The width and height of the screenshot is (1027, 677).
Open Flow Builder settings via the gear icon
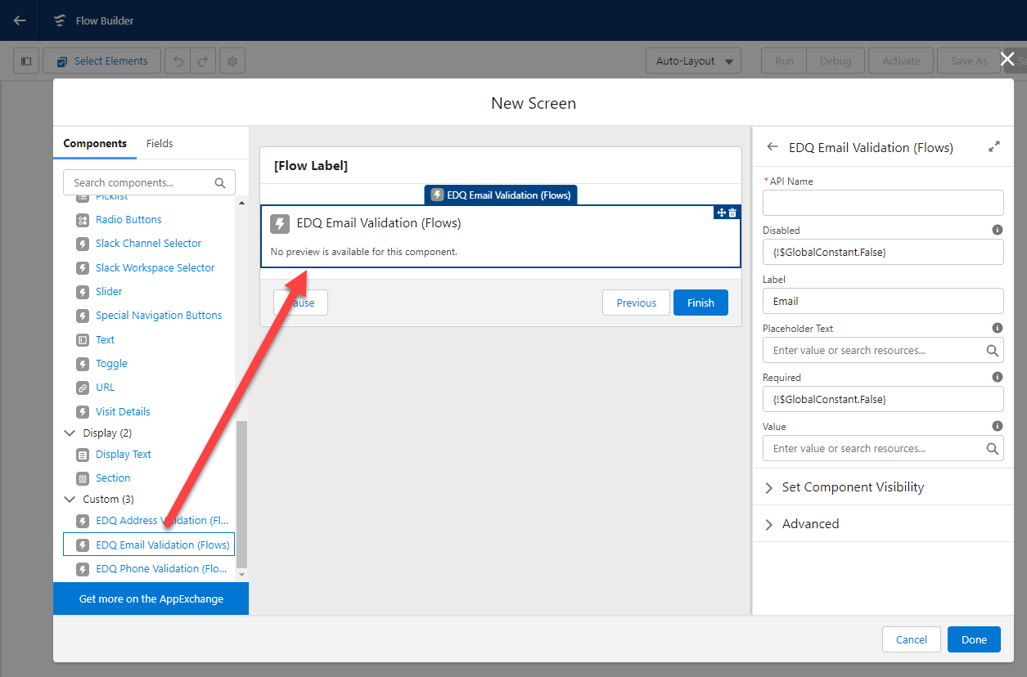(x=232, y=60)
